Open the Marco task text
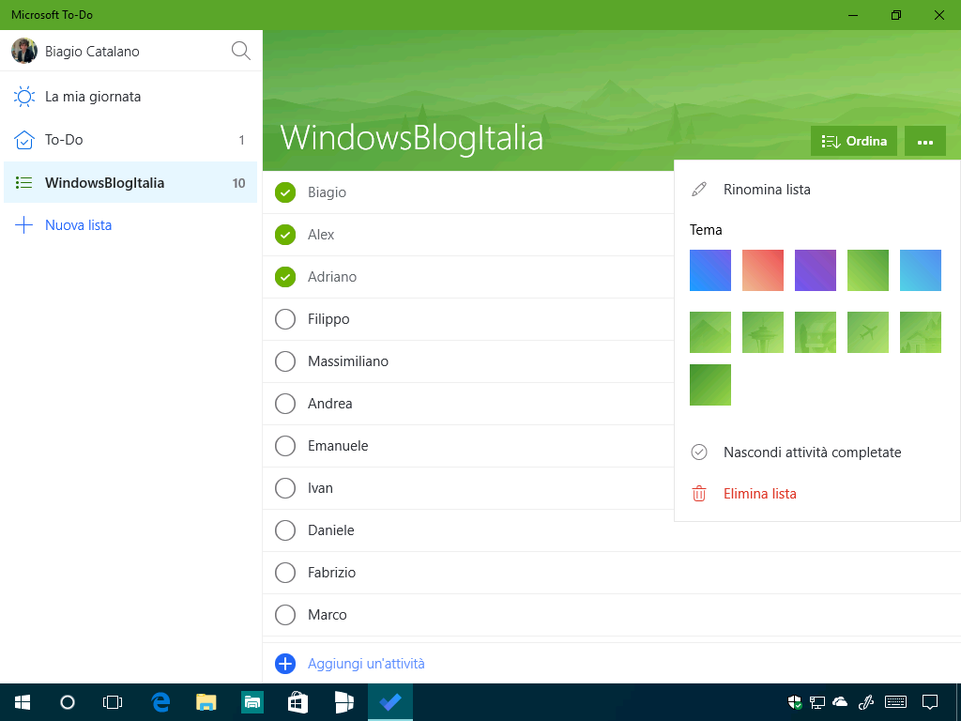Screen dimensions: 961x721 (328, 615)
